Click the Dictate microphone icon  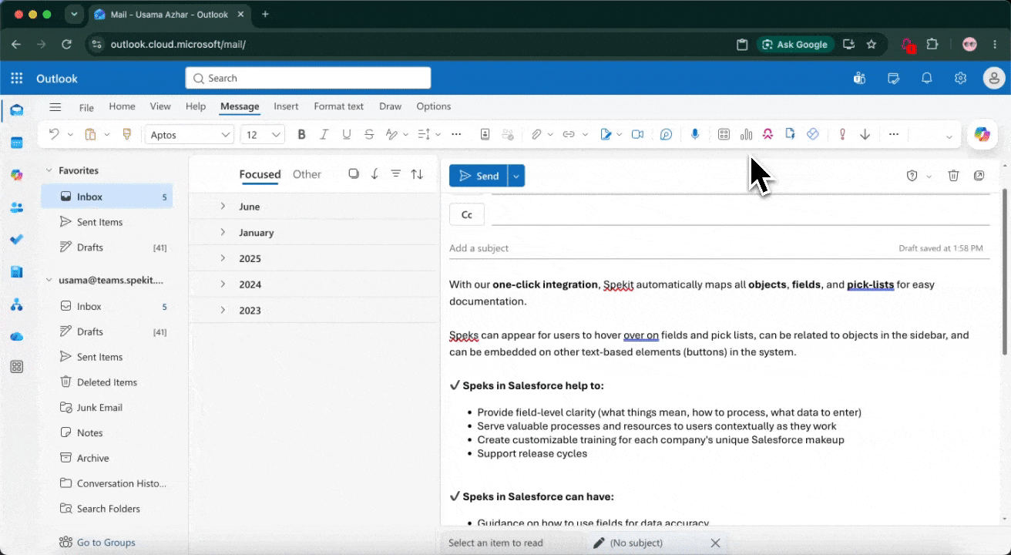(x=695, y=135)
